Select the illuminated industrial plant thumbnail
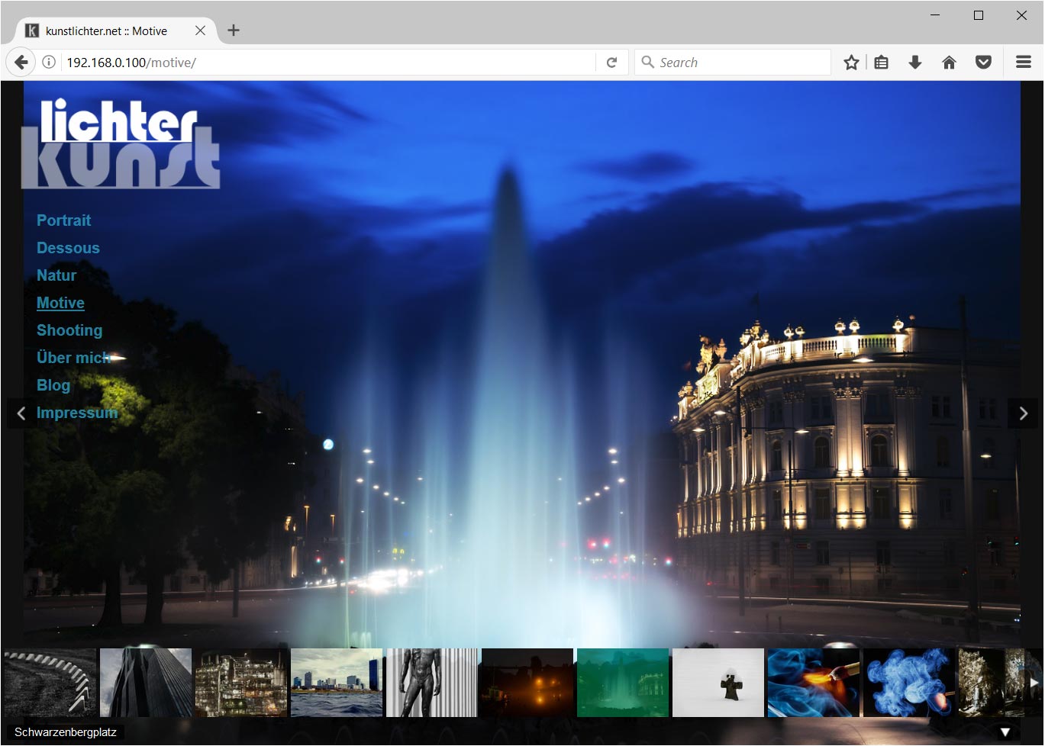1045x746 pixels. coord(241,683)
